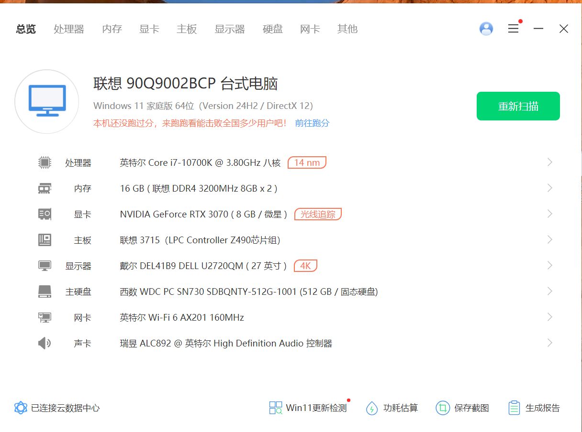The width and height of the screenshot is (582, 432).
Task: Click the 英特尔 Wi-Fi 6 AX201 text
Action: (182, 317)
